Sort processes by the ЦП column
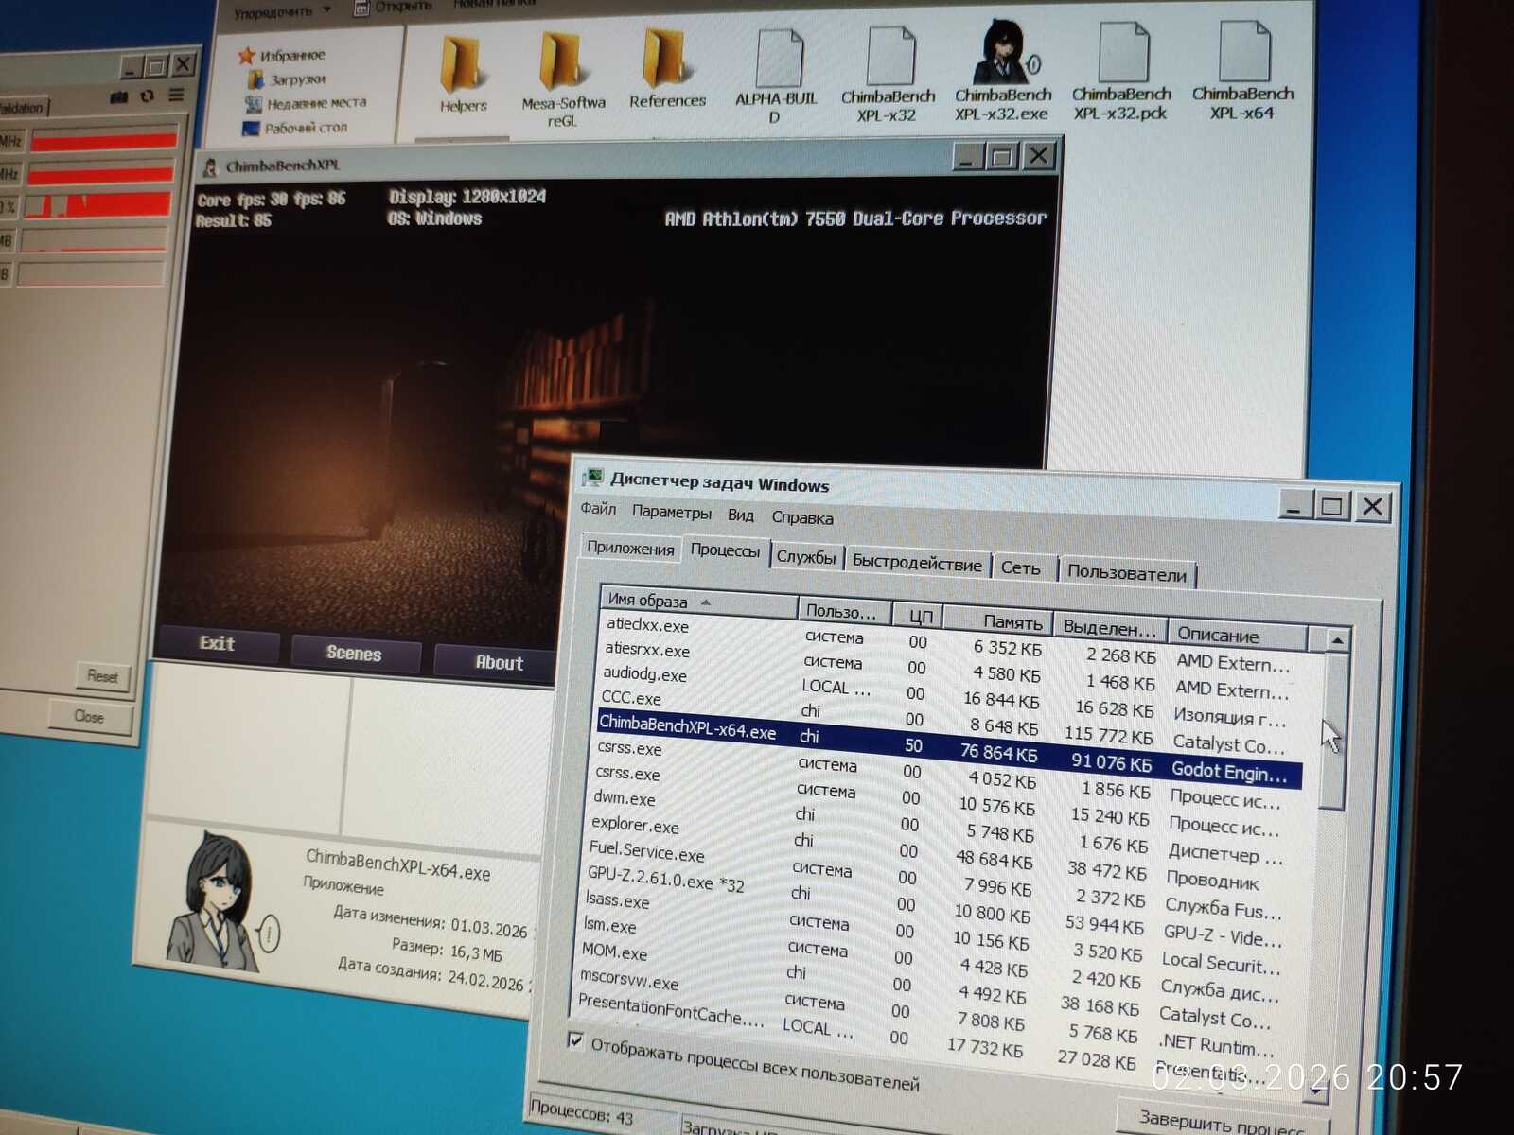Viewport: 1514px width, 1135px height. click(x=918, y=616)
